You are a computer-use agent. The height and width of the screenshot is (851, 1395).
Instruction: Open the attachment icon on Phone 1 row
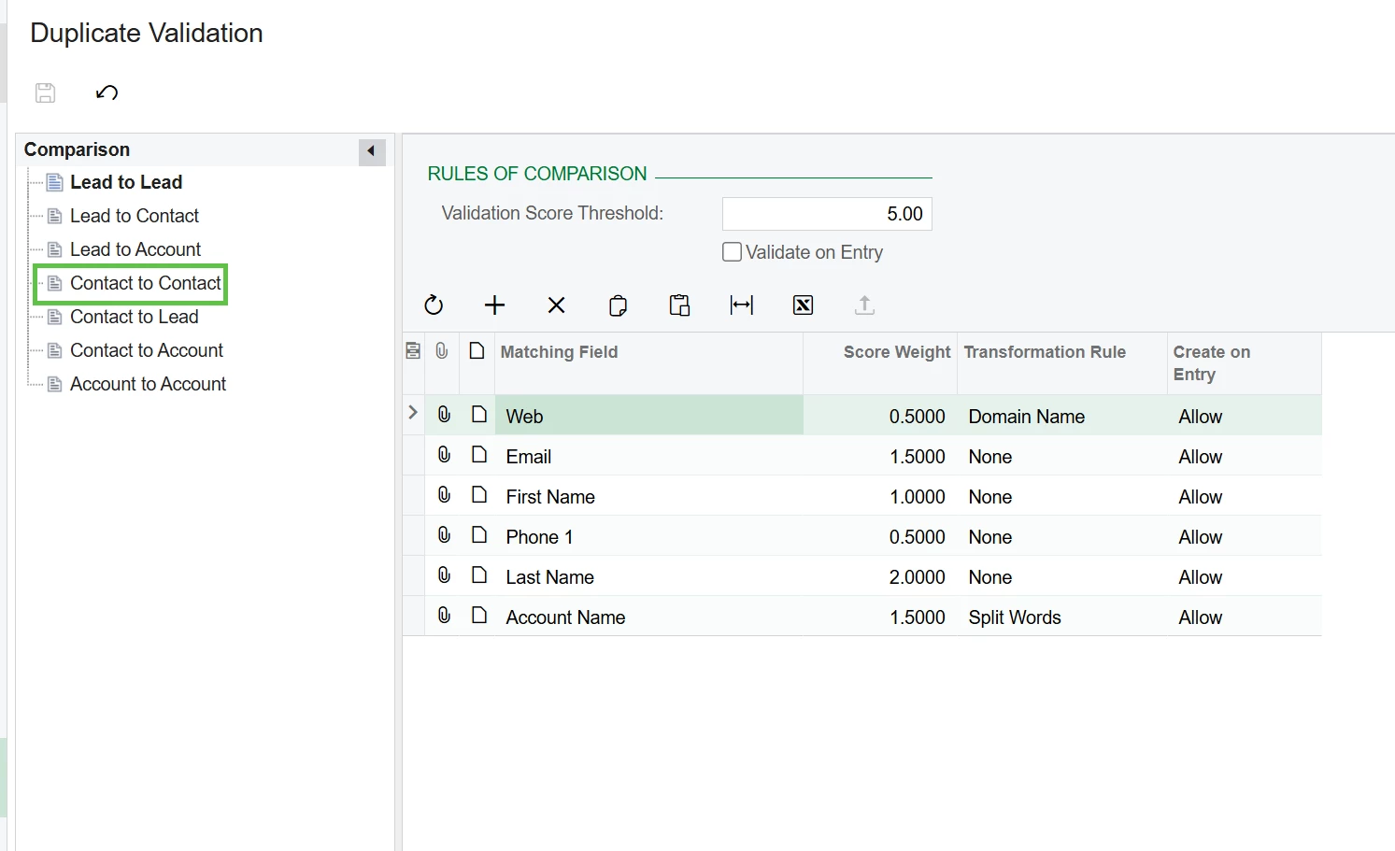(444, 535)
